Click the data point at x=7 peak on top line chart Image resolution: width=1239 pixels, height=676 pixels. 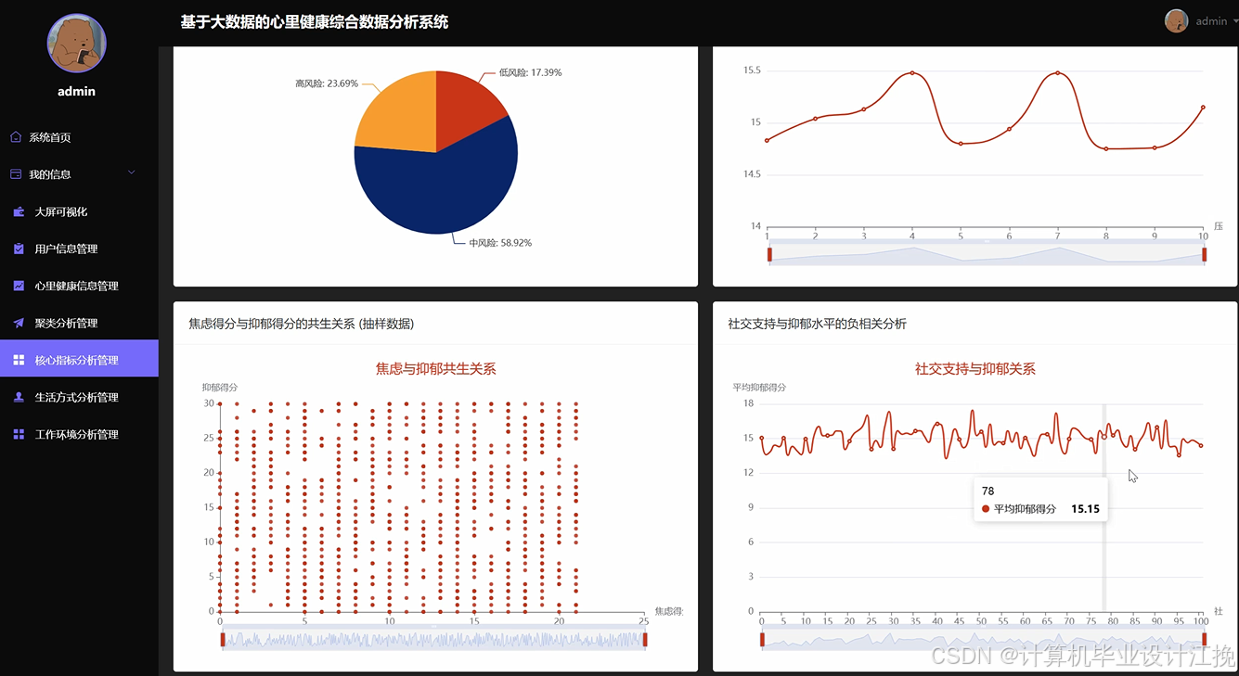click(1057, 73)
